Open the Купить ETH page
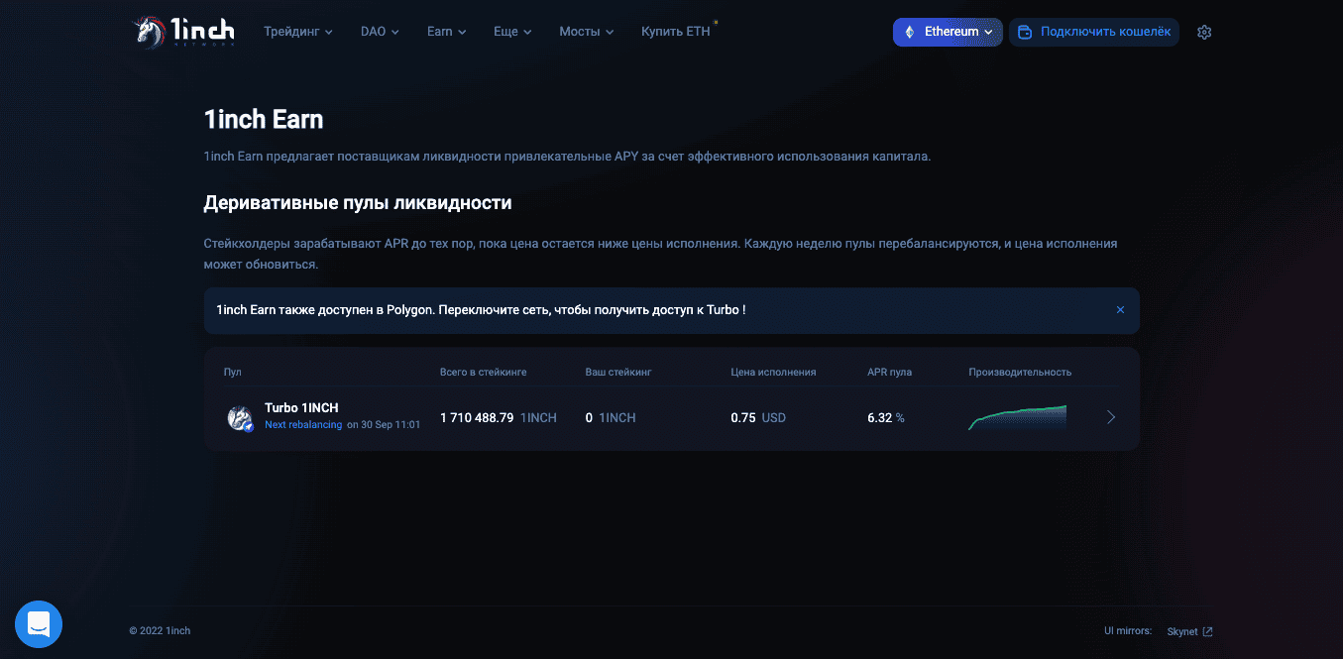 click(x=676, y=32)
